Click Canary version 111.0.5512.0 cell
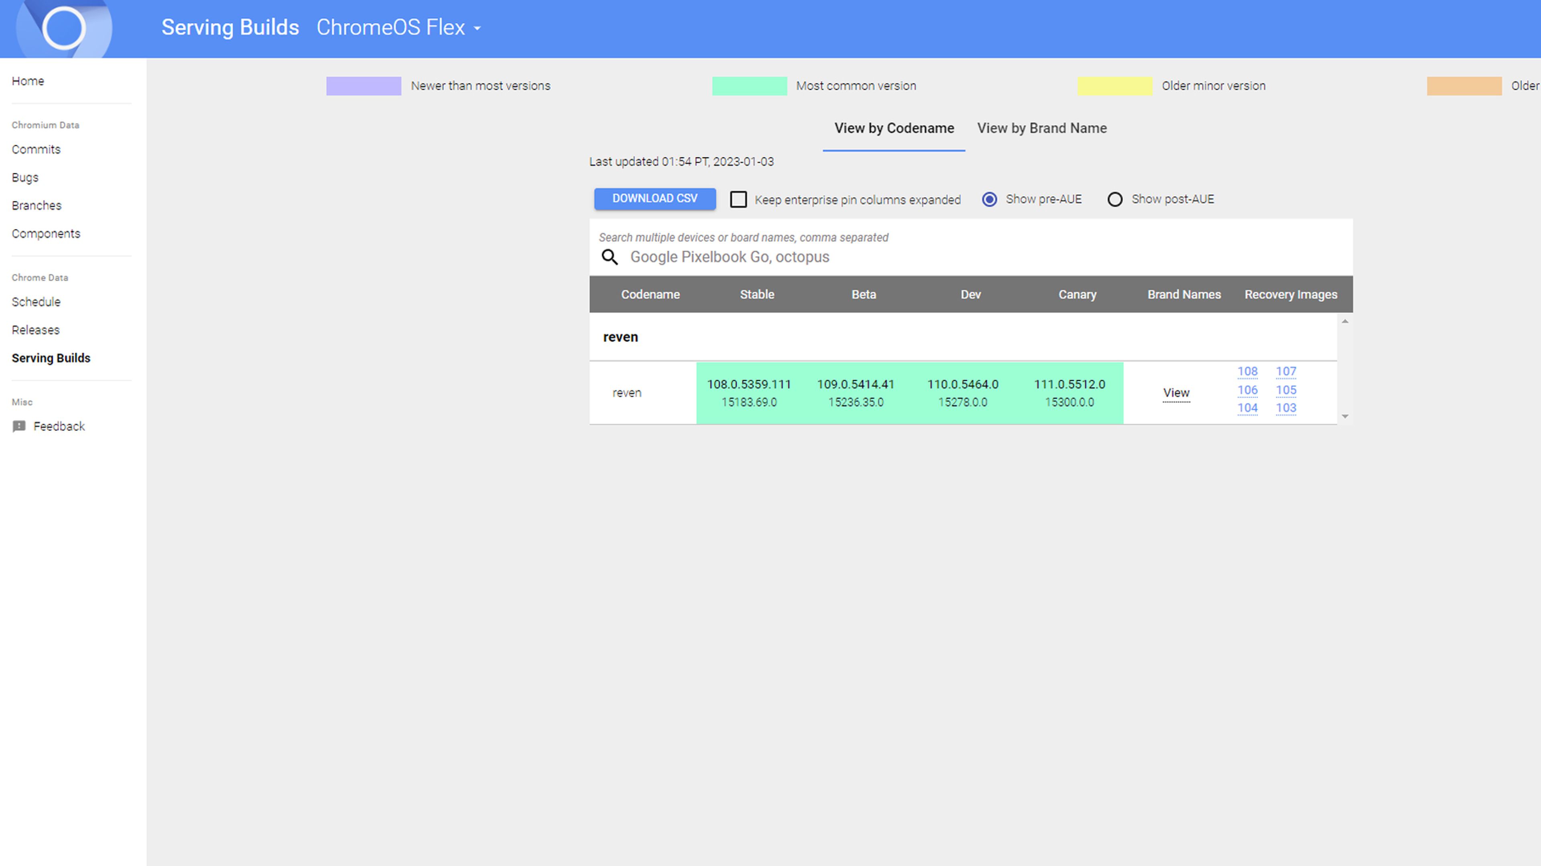This screenshot has height=866, width=1541. (x=1069, y=393)
